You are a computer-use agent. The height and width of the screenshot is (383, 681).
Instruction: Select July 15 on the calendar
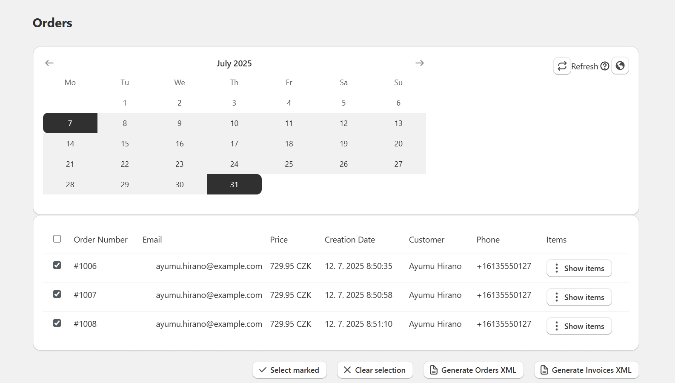tap(125, 143)
